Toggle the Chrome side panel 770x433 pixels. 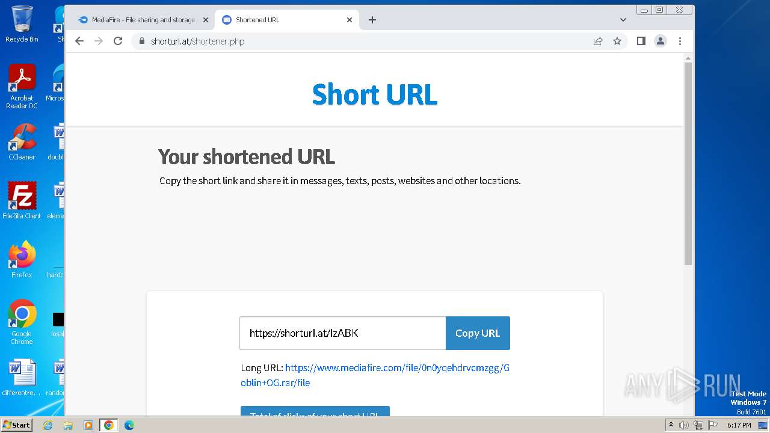tap(641, 41)
